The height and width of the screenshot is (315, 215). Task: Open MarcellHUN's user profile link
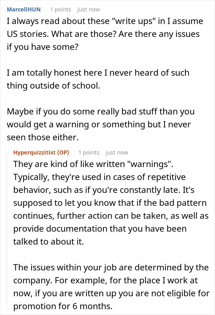[x=24, y=10]
